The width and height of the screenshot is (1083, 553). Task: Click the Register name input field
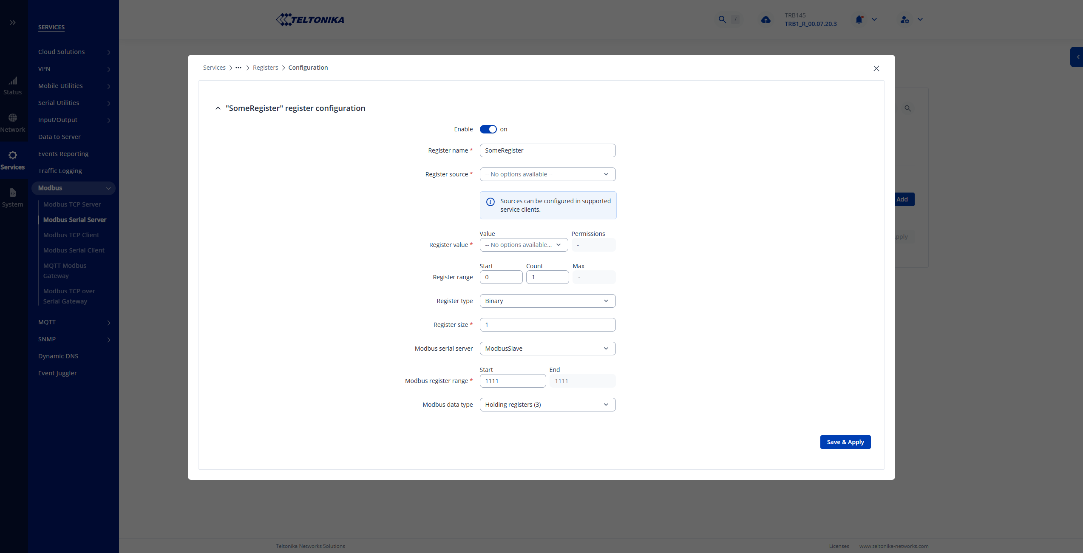click(x=547, y=150)
